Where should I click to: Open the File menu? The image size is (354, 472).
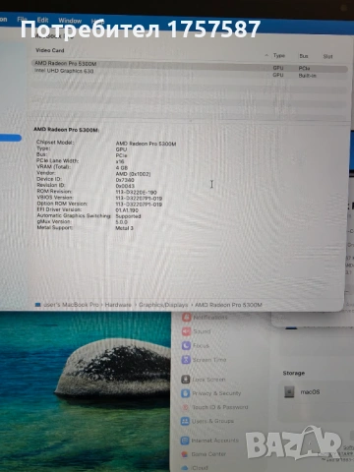pos(22,20)
